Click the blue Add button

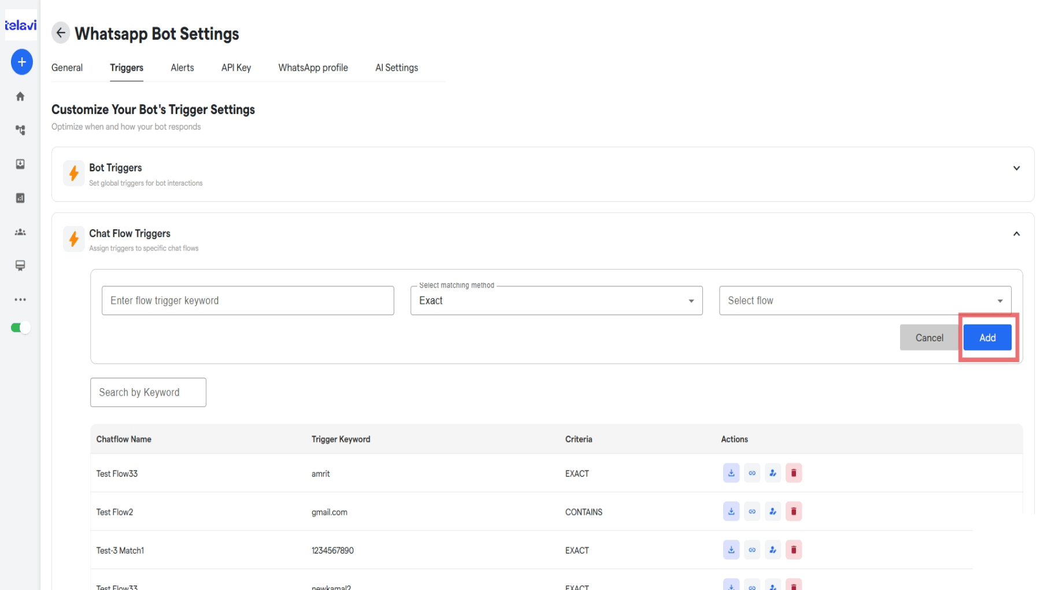pyautogui.click(x=987, y=338)
